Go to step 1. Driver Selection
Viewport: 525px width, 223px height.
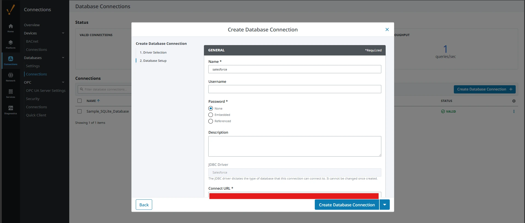[153, 52]
